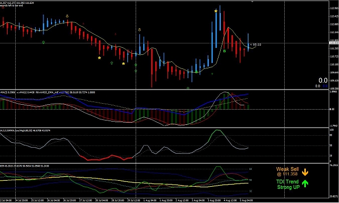Image resolution: width=339 pixels, height=203 pixels.
Task: Click the green B marker below the moving average
Action: coord(225,51)
